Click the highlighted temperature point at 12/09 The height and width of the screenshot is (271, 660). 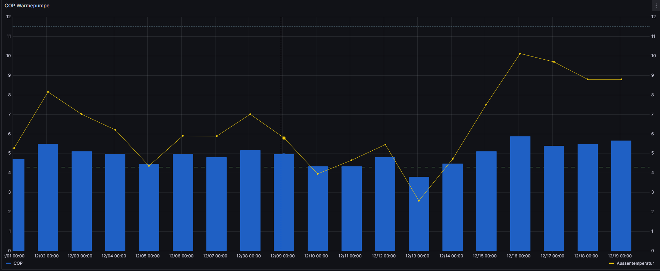284,138
